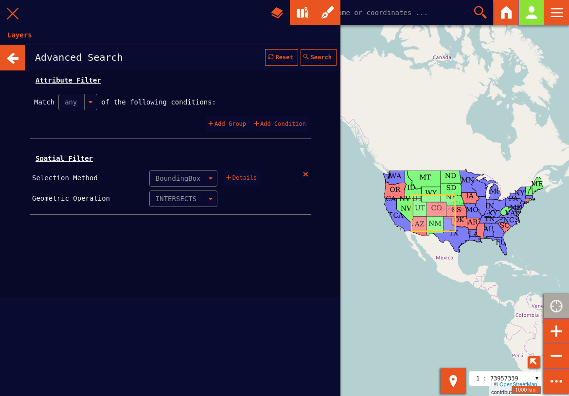Remove the spatial filter with x

(305, 174)
